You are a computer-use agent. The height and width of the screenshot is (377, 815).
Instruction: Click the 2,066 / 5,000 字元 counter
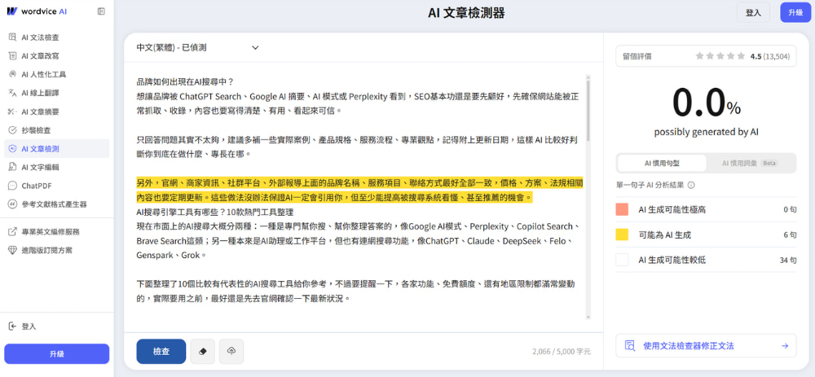tap(562, 352)
